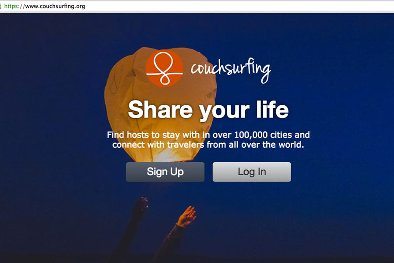
Task: Click the word your in the headline
Action: click(225, 111)
